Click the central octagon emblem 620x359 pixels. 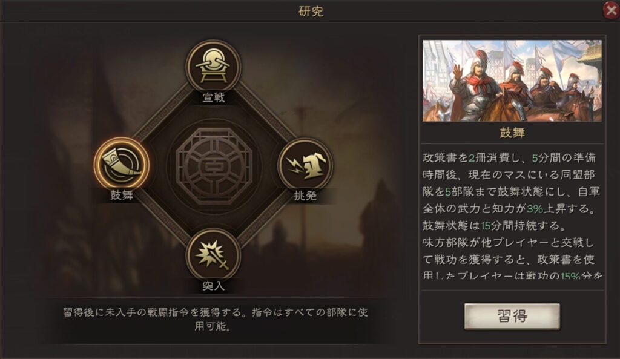[214, 165]
